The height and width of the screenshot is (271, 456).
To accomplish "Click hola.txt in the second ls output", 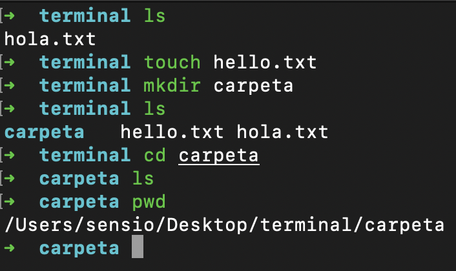I will point(282,132).
